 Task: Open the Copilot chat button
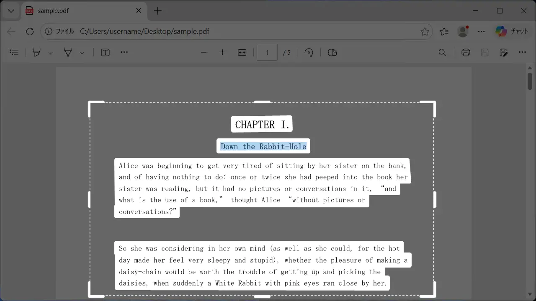point(512,31)
